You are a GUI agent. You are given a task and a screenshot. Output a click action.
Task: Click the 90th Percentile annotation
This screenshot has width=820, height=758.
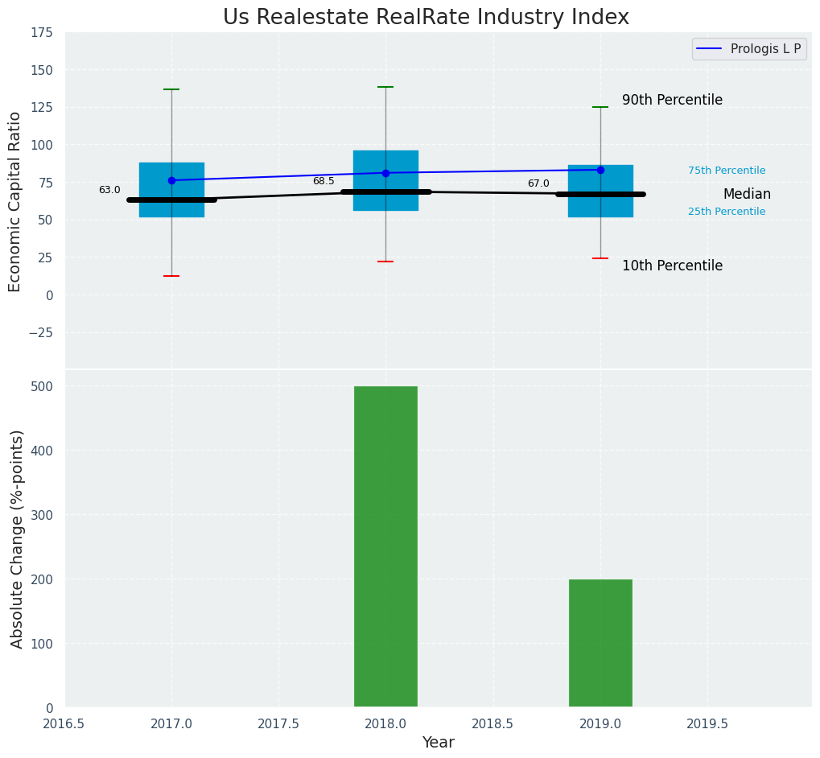[672, 101]
